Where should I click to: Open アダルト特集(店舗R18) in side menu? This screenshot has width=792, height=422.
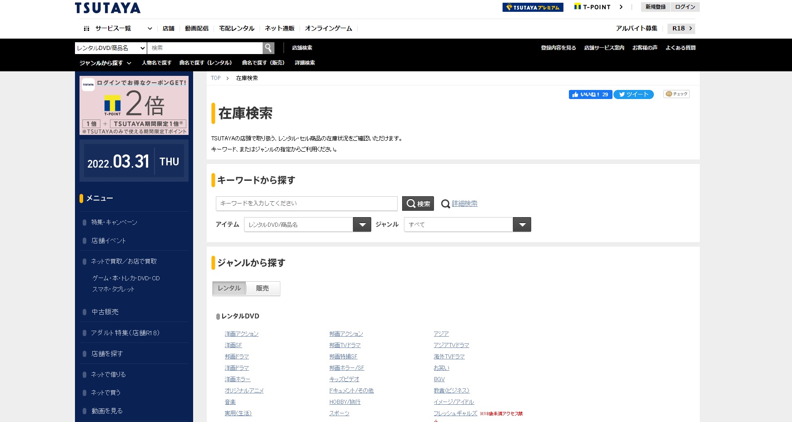tap(125, 333)
